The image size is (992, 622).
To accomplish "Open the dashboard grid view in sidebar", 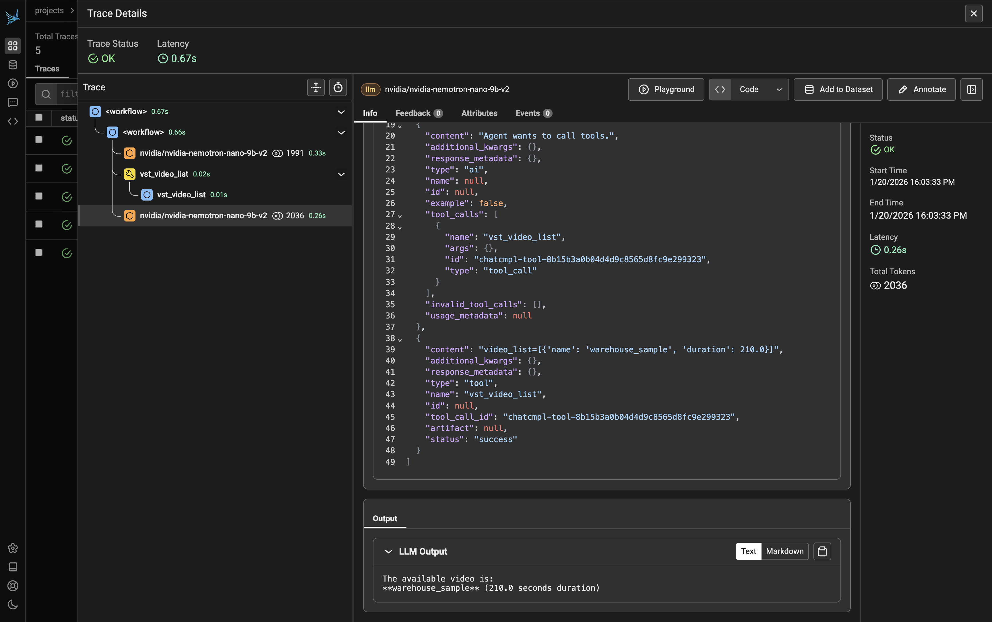I will 12,46.
